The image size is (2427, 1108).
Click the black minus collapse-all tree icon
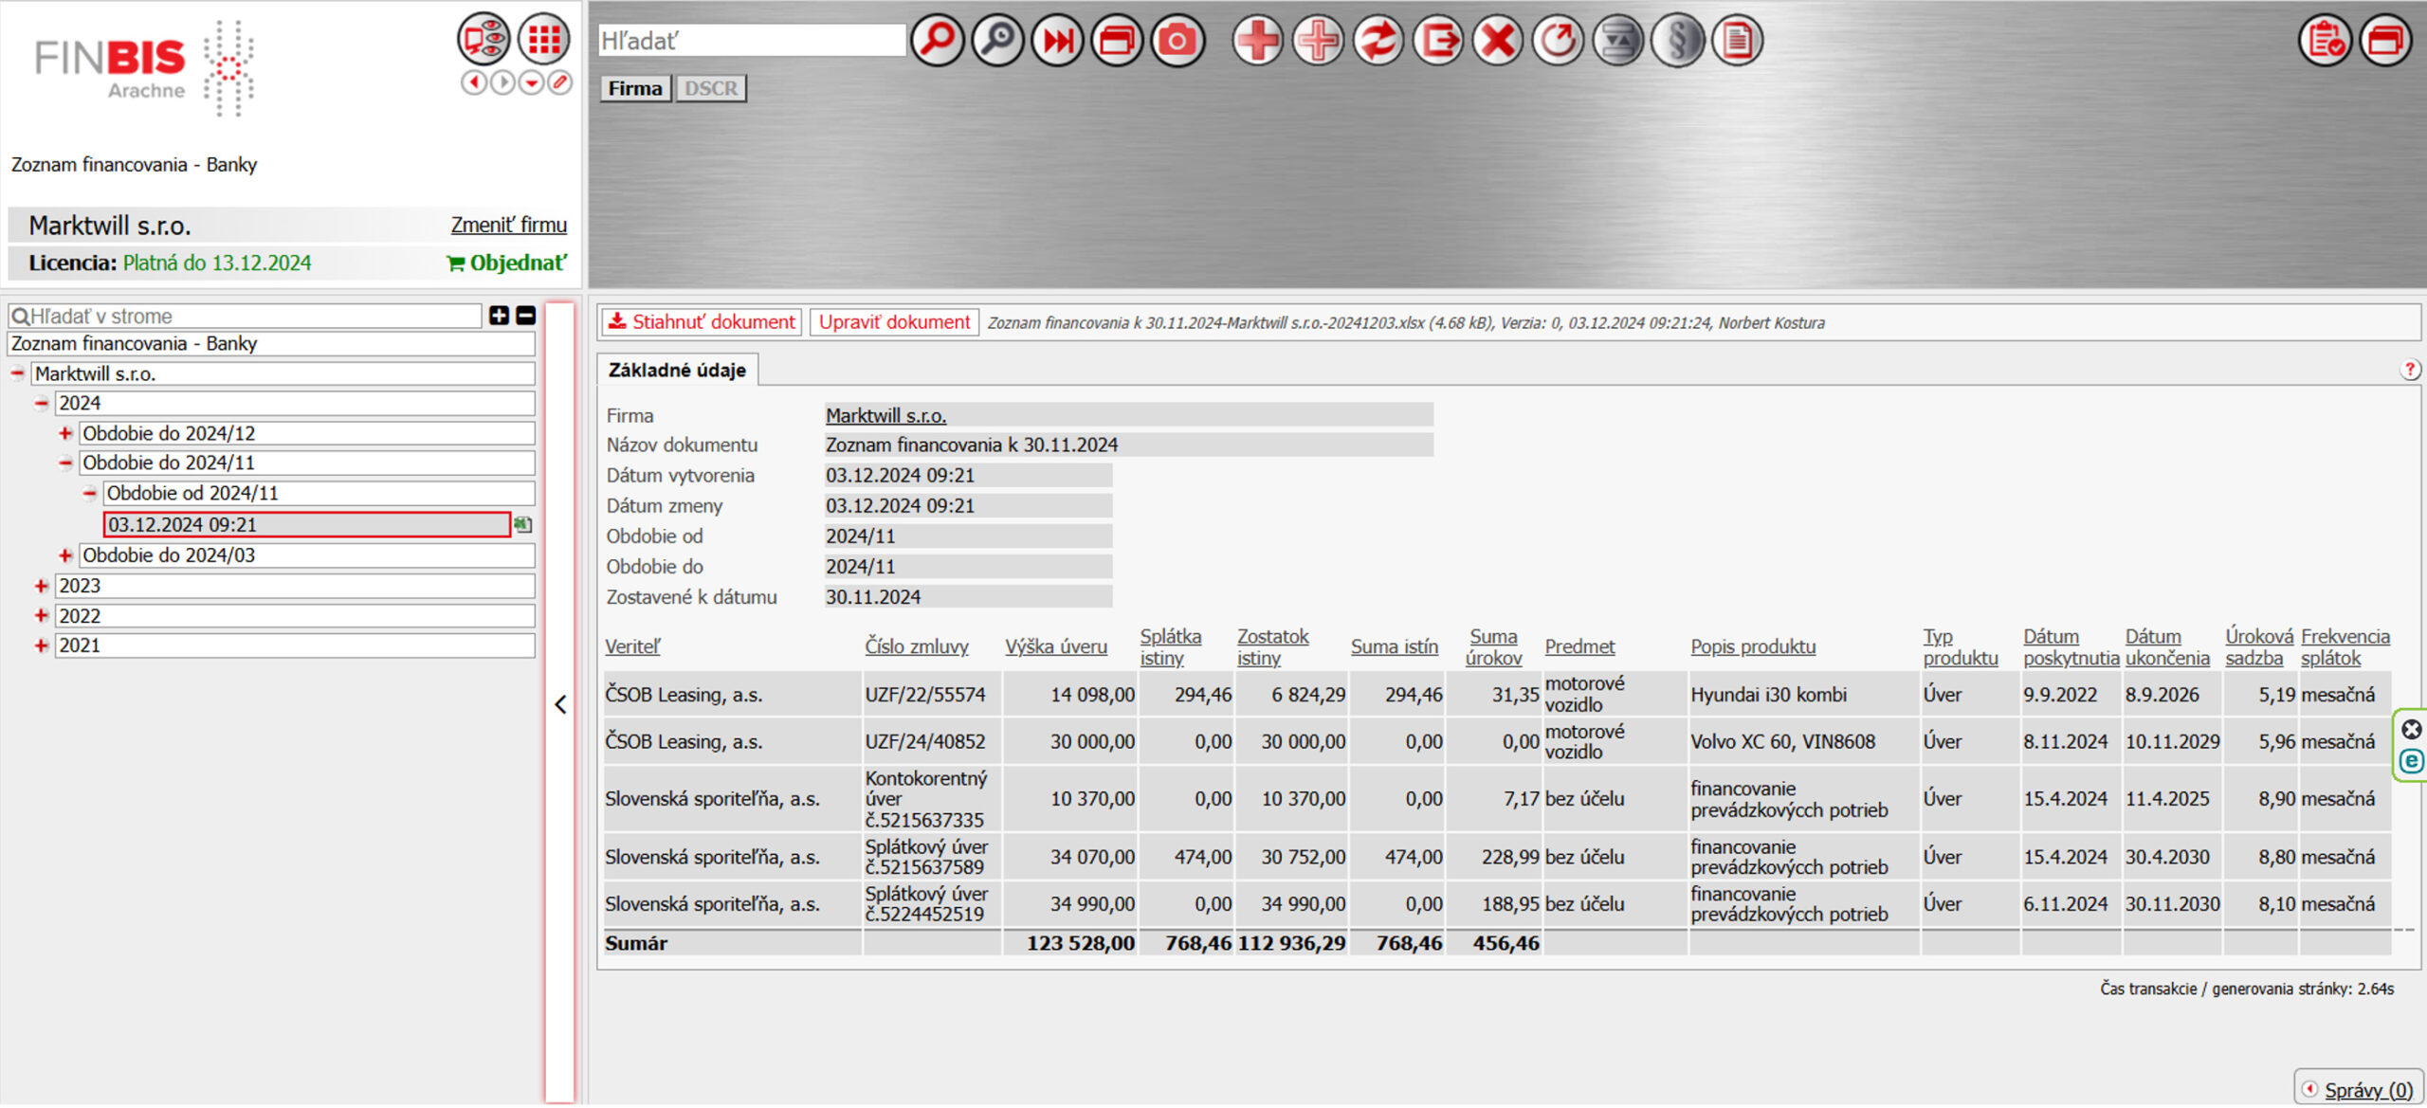pos(526,316)
